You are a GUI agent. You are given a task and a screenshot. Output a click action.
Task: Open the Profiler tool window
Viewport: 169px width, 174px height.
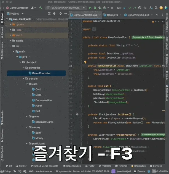pyautogui.click(x=21, y=166)
